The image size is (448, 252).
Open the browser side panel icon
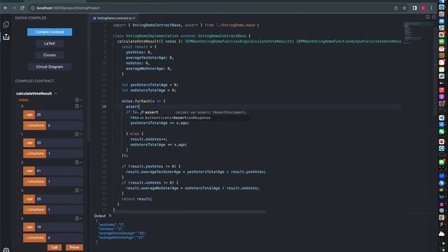(x=414, y=8)
